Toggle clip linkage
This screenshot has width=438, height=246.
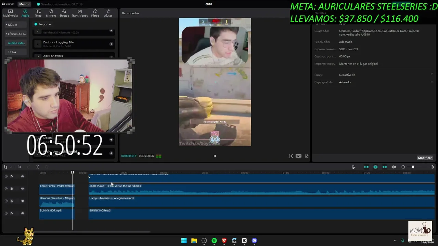[x=385, y=167]
